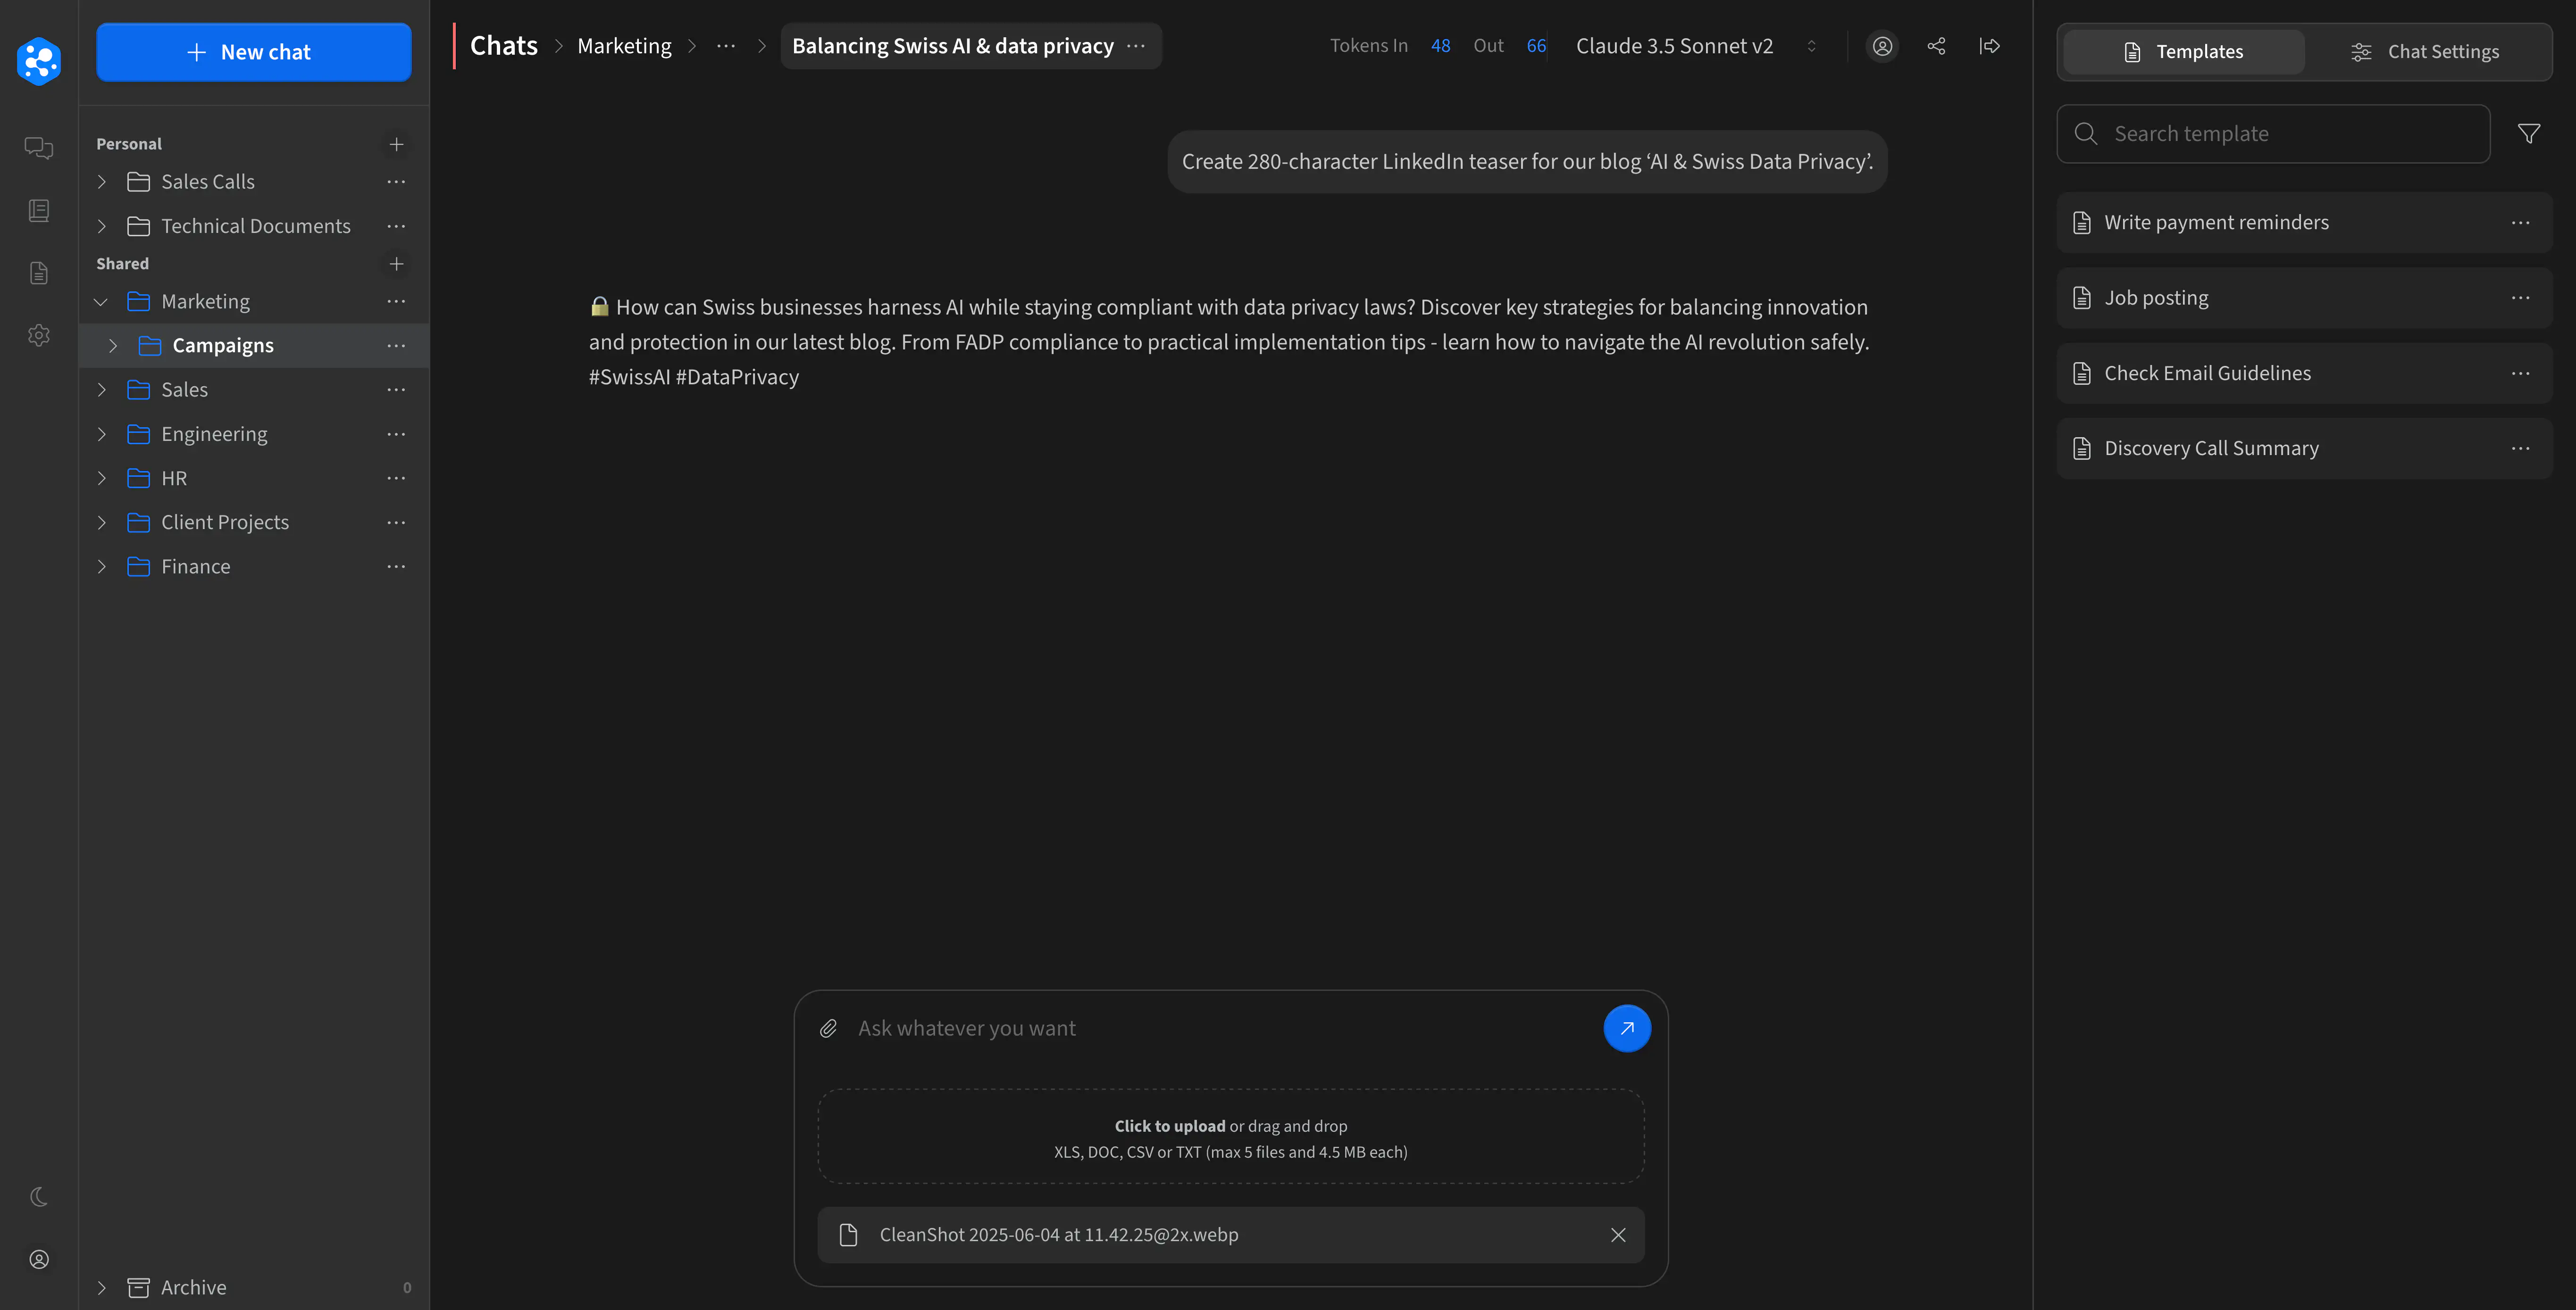Open the chats icon in left rail
Image resolution: width=2576 pixels, height=1310 pixels.
[39, 148]
